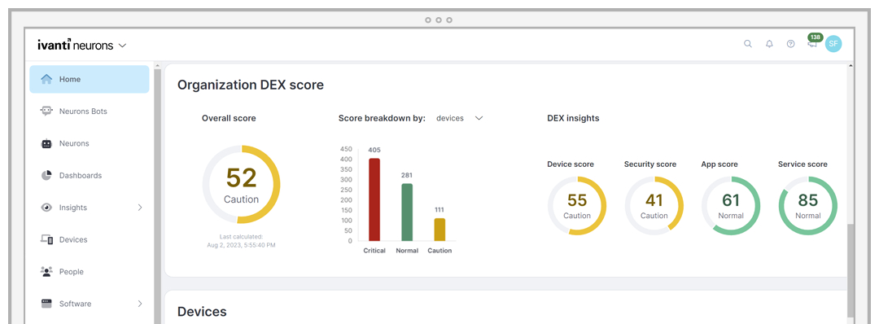Open the help question mark icon
Image resolution: width=879 pixels, height=324 pixels.
click(x=790, y=44)
